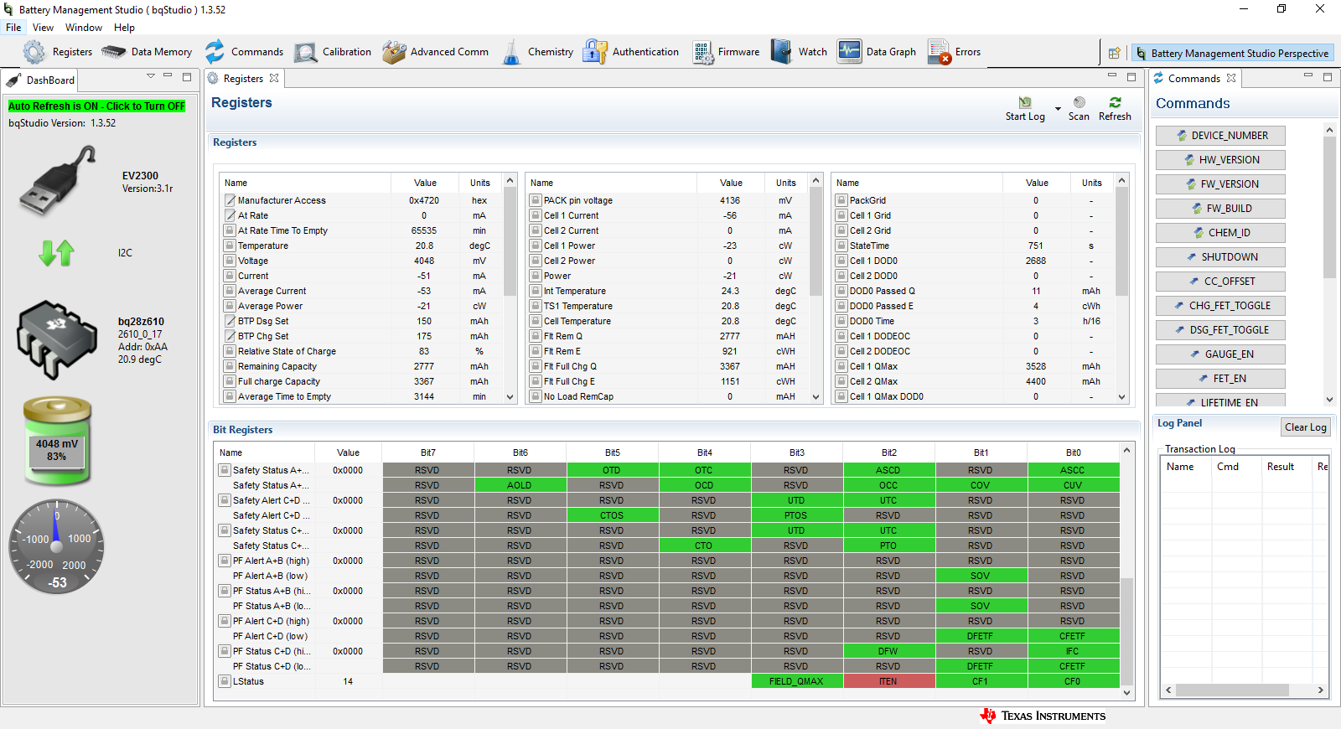Toggle the OTD bit in Safety Status
Image resolution: width=1341 pixels, height=729 pixels.
click(612, 470)
